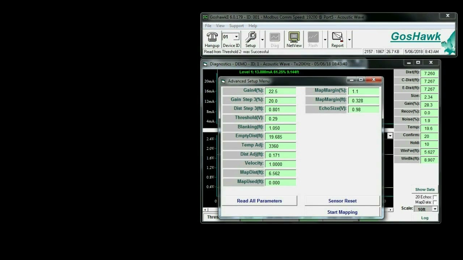Click the Show Data button
Screen dimensions: 463x260
425,190
